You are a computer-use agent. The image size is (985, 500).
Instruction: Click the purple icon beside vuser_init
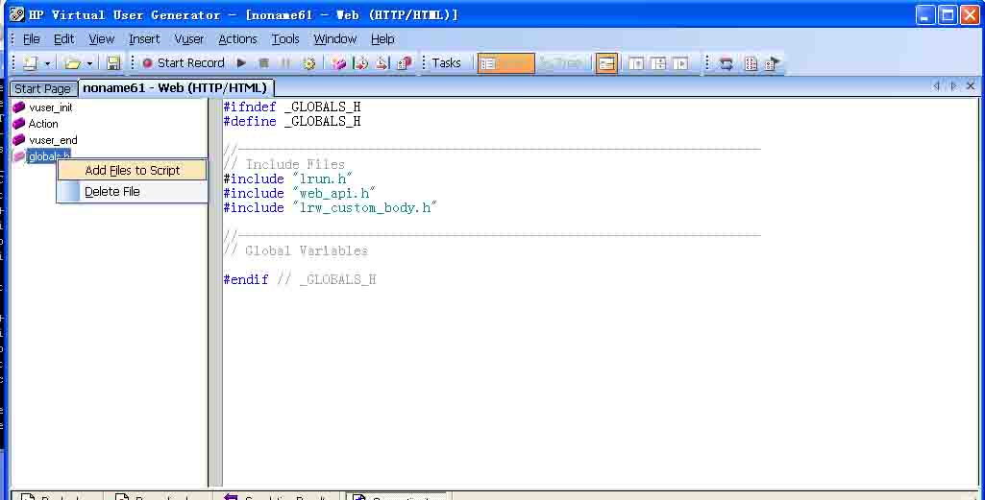pyautogui.click(x=19, y=107)
